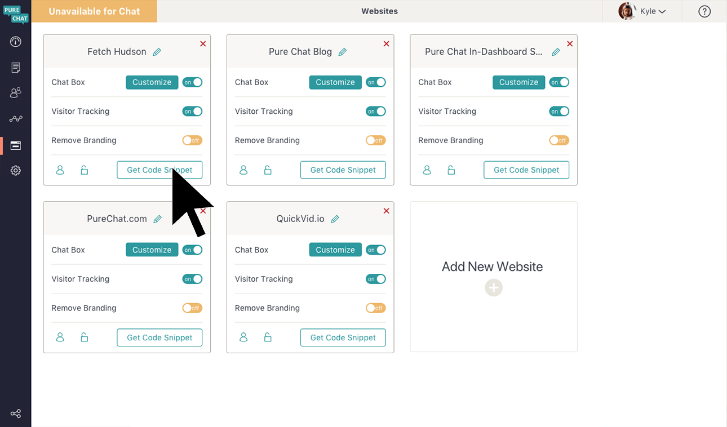Get Code Snippet for QuickVid.io
Screen dimensions: 727x427
343,337
